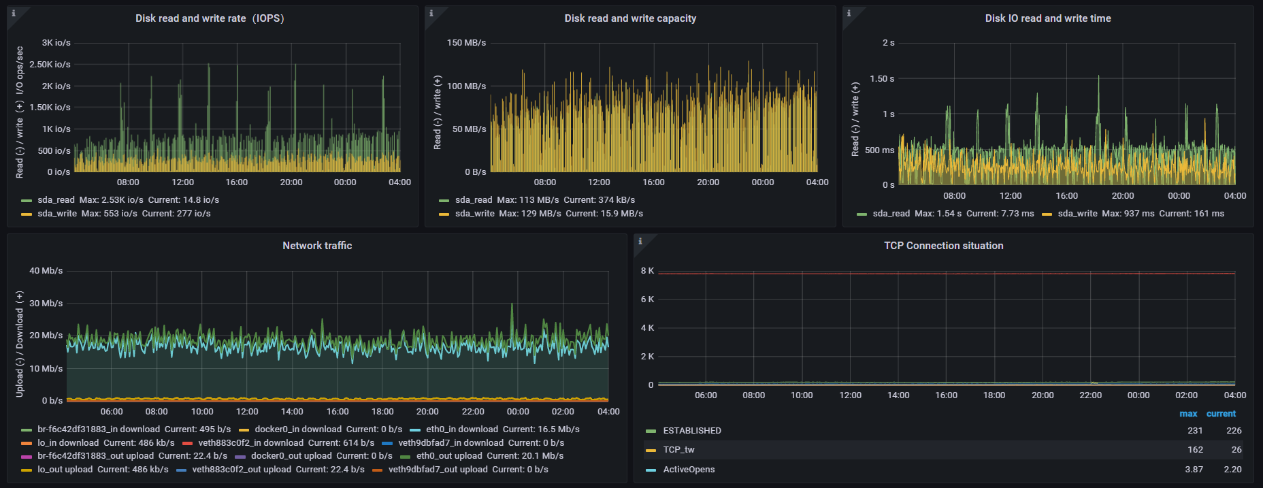The height and width of the screenshot is (488, 1263).
Task: Toggle the ActiveOpens series label
Action: click(x=689, y=470)
